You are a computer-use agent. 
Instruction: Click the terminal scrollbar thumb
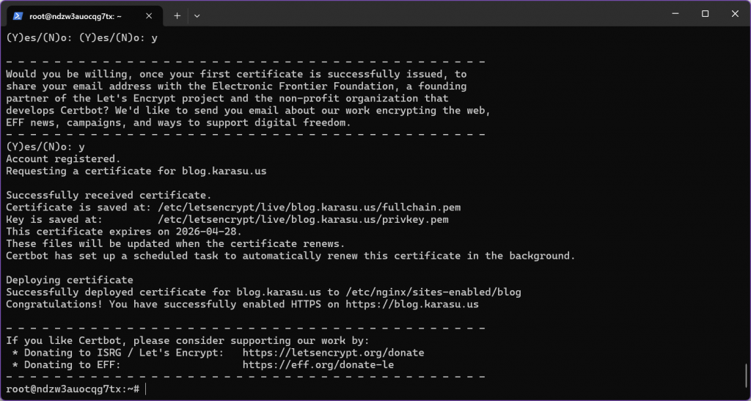pos(747,372)
